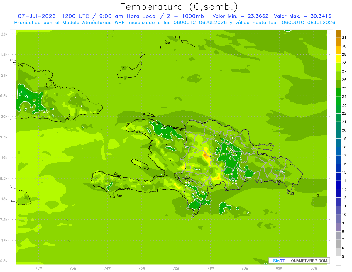The image size is (352, 272).
Task: Click legend value 25
Action: [344, 88]
